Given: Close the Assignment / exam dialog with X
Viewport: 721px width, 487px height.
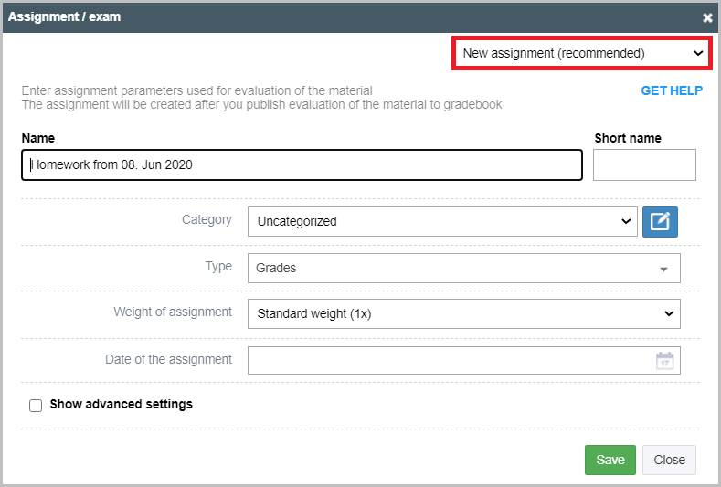Looking at the screenshot, I should [x=707, y=17].
